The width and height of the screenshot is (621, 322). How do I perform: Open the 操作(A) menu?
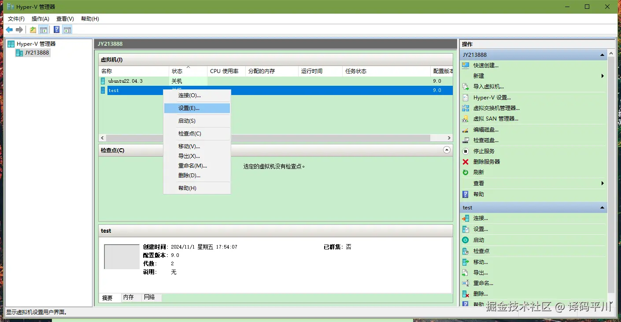pyautogui.click(x=41, y=18)
